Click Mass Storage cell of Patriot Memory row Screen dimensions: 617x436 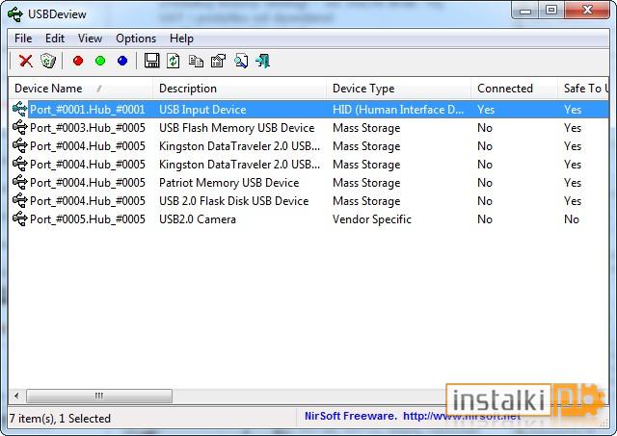(x=366, y=183)
